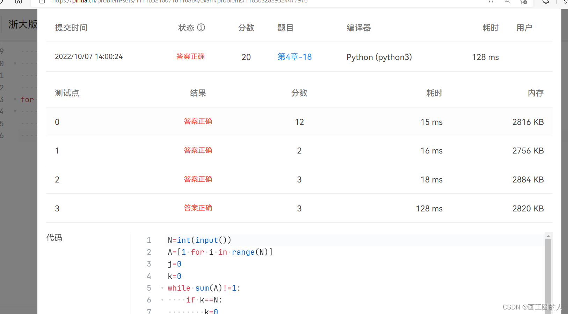The height and width of the screenshot is (314, 568).
Task: Click the code scrollbar up arrow
Action: (x=548, y=236)
